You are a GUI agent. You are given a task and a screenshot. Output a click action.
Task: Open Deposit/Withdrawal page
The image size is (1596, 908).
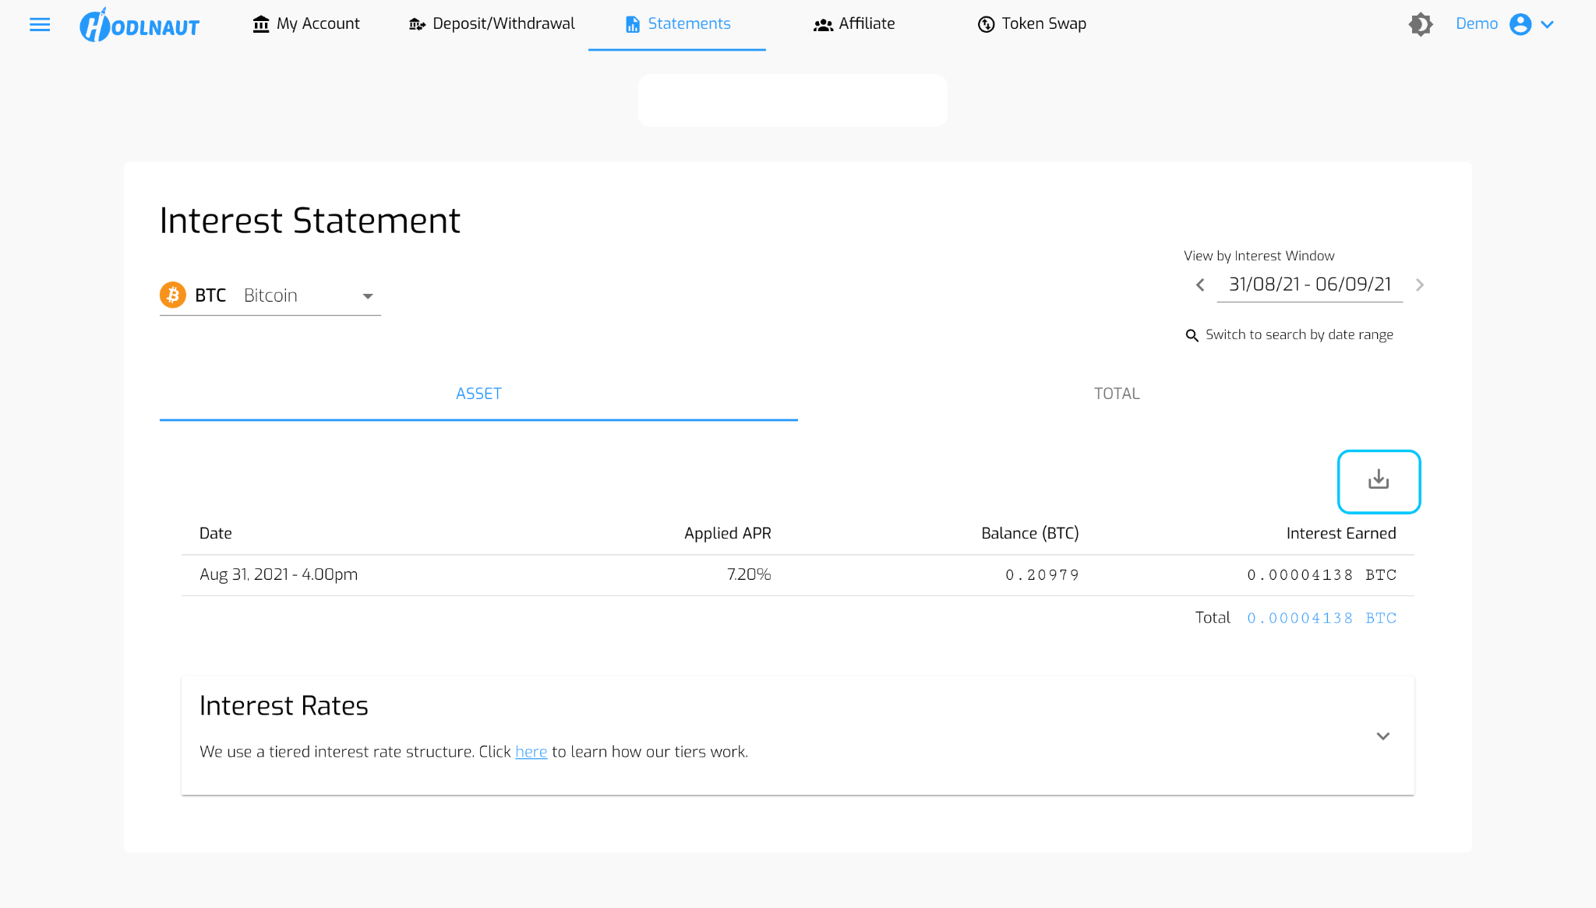(492, 24)
